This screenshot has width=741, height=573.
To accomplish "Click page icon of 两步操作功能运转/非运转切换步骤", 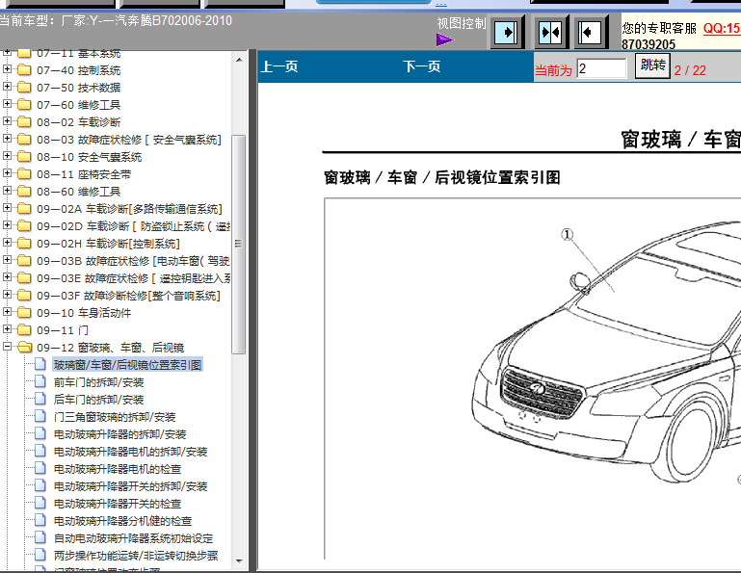I will pos(40,555).
